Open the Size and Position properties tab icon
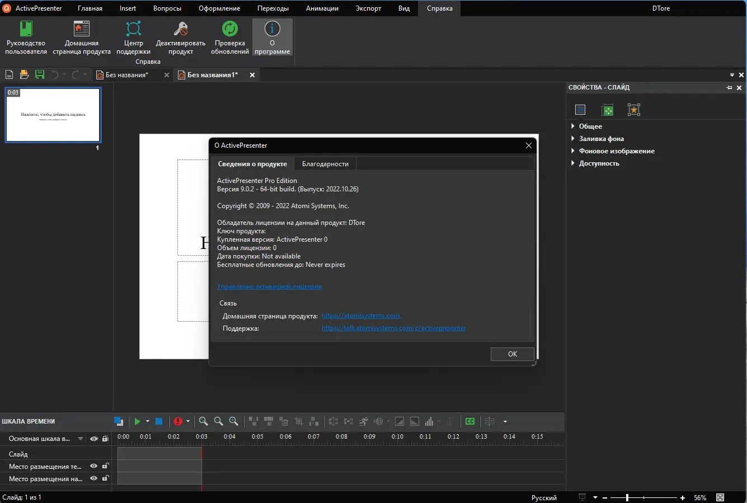747x503 pixels. pos(607,110)
